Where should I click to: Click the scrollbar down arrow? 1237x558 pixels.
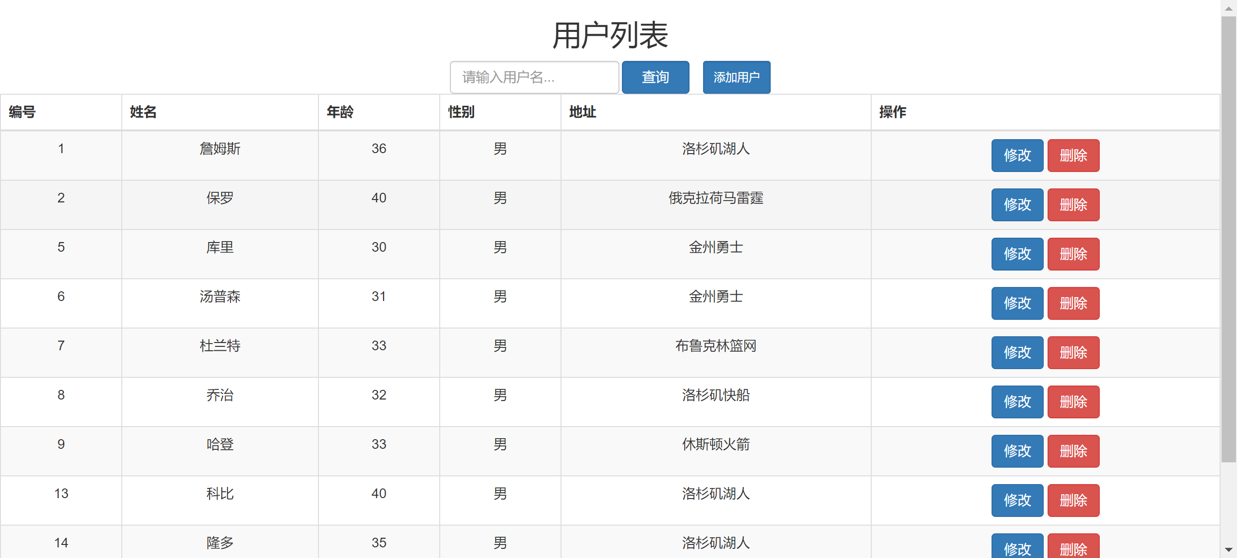1228,550
